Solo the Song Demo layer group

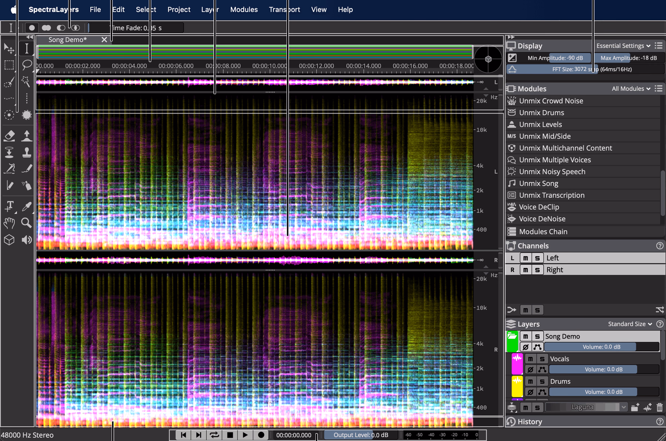(537, 336)
